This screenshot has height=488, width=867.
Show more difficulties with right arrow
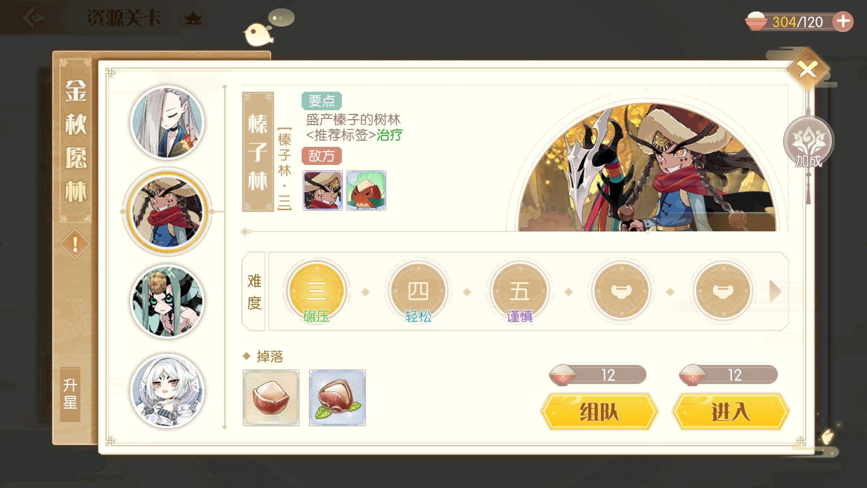tap(775, 291)
